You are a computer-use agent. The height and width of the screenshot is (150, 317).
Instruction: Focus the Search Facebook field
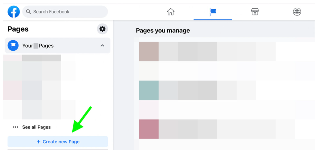click(67, 12)
